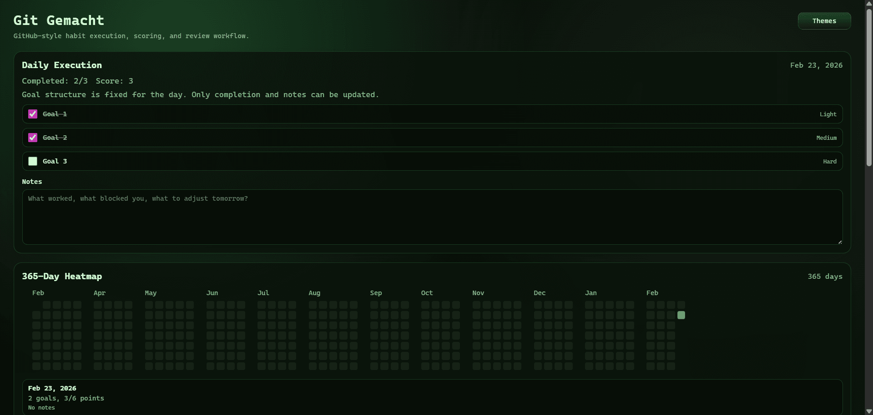Screen dimensions: 873x415
Task: Click the Git Gemacht site title
Action: [x=59, y=20]
